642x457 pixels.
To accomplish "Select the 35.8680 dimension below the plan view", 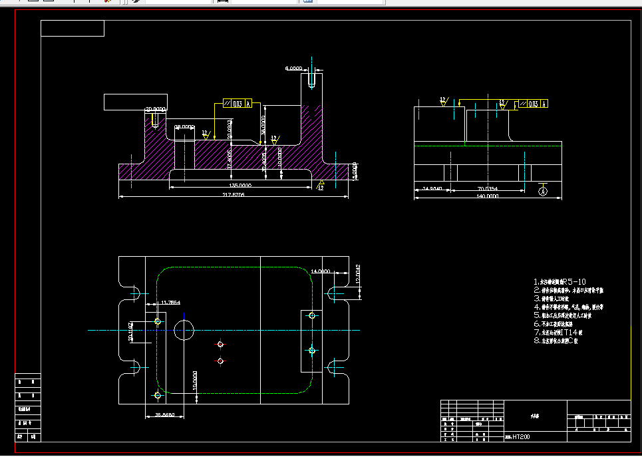I will [165, 415].
